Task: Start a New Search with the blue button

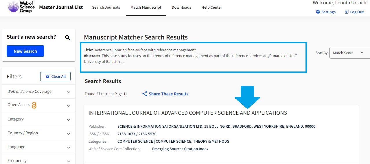Action: coord(25,51)
